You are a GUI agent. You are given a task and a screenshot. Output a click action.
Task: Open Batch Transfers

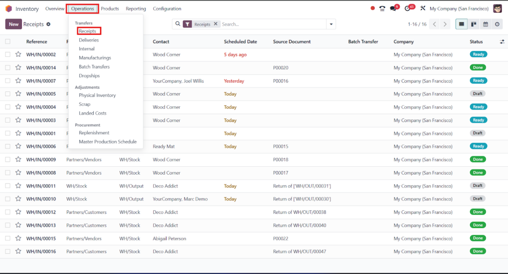coord(94,67)
